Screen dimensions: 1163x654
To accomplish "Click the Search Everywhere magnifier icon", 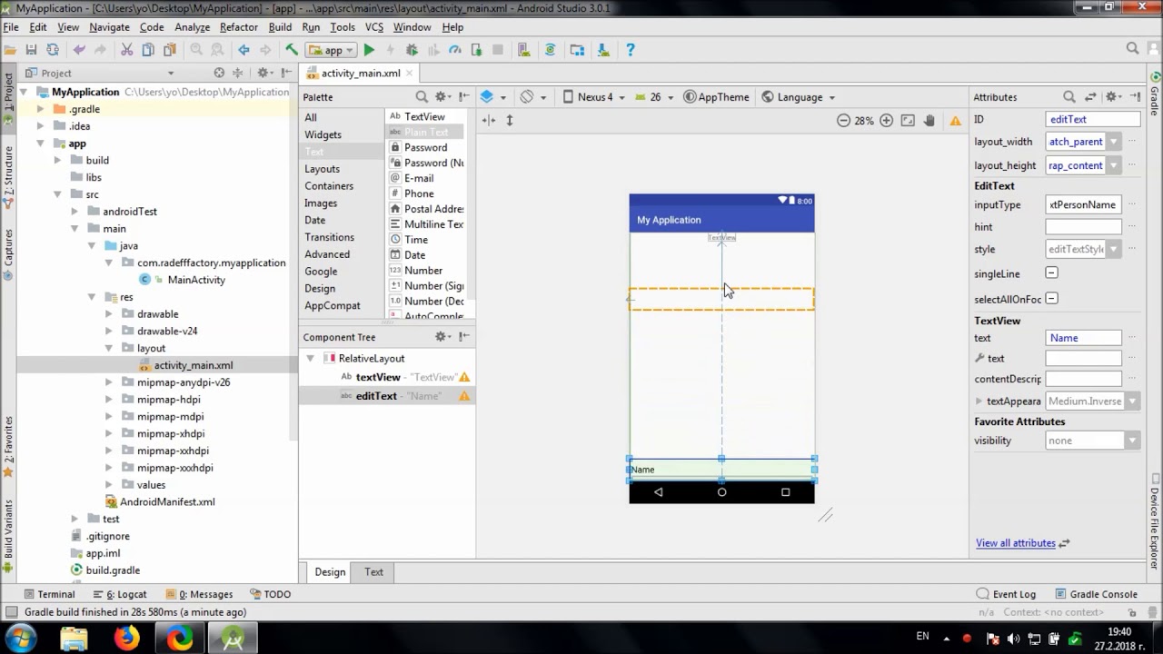I will (x=1132, y=49).
